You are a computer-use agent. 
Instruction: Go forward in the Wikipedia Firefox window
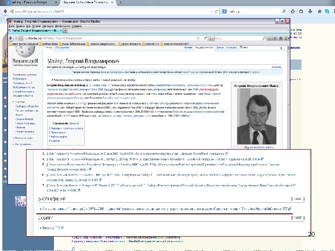[16, 39]
